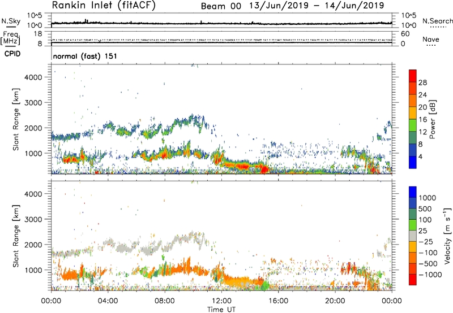Viewport: 453px width, 313px height.
Task: Click the 'Nave' legend label
Action: point(431,39)
